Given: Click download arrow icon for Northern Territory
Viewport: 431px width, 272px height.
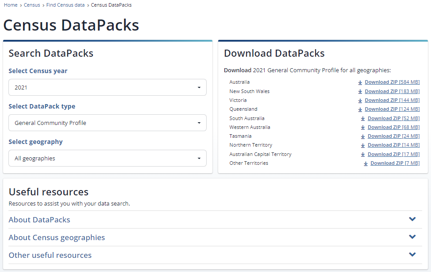Looking at the screenshot, I should click(x=363, y=145).
